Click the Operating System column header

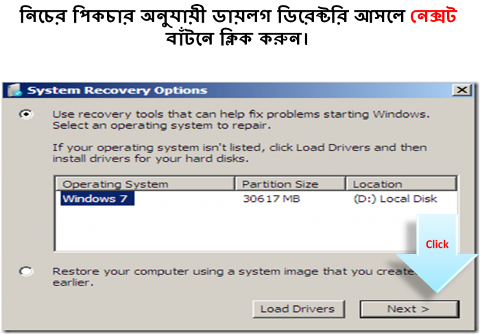[145, 184]
